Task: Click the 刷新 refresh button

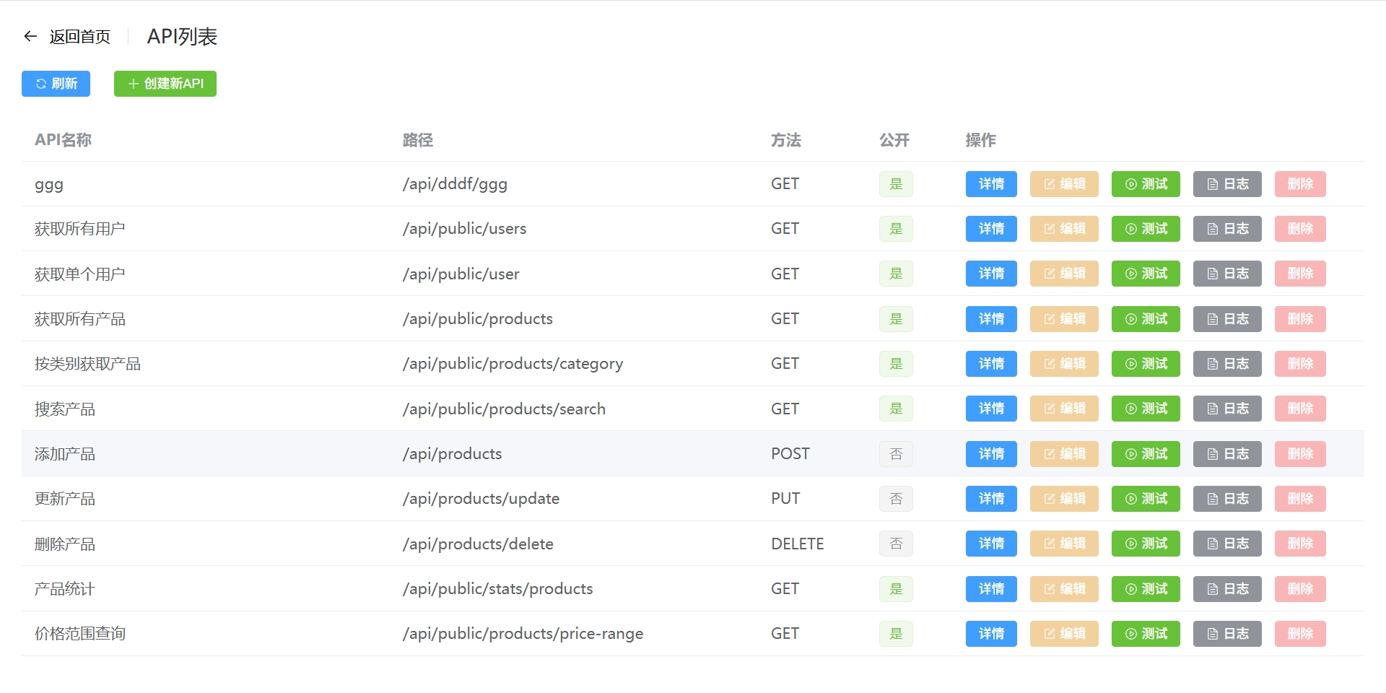Action: 56,84
